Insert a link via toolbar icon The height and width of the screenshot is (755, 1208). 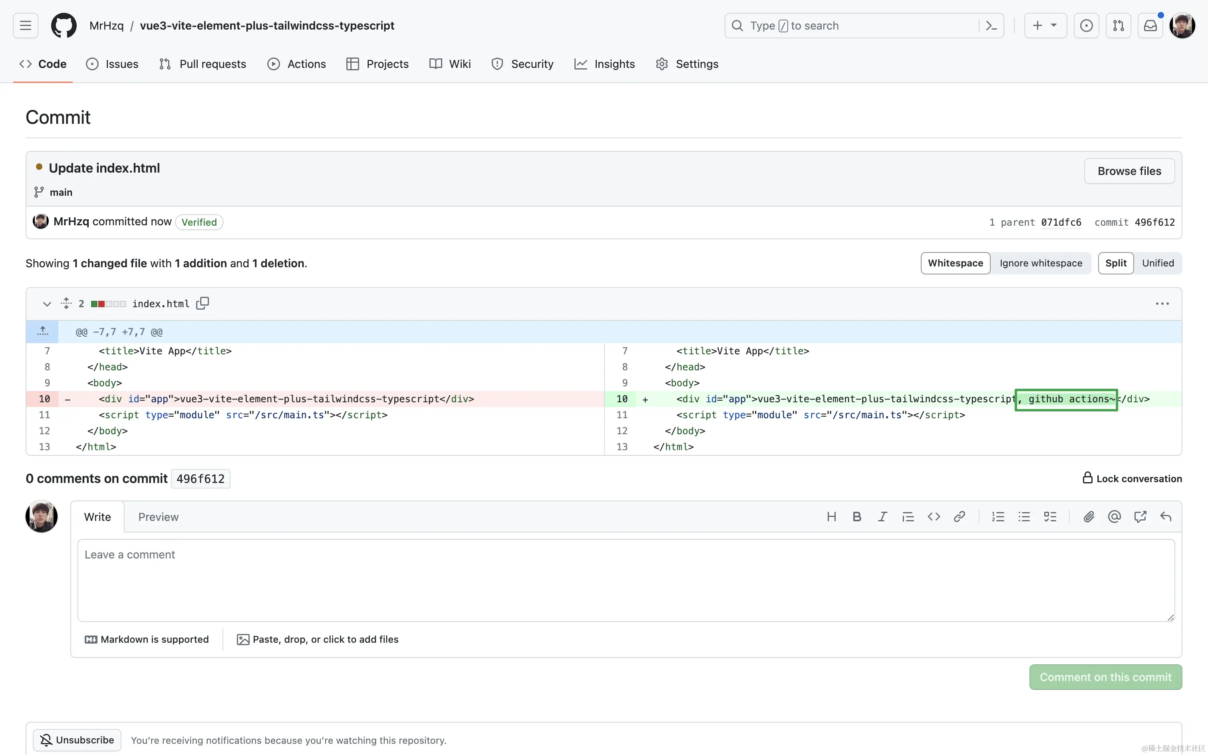tap(959, 517)
